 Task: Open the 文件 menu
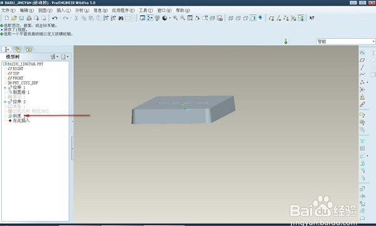pos(8,10)
